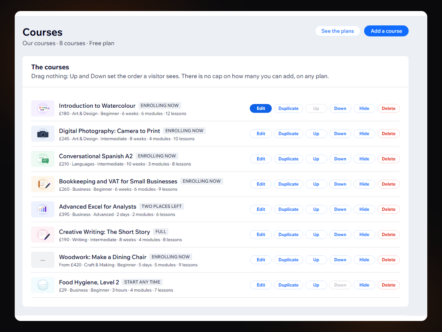This screenshot has height=332, width=442.
Task: Click the Introduction to Watercolour palette thumbnail
Action: (x=43, y=108)
